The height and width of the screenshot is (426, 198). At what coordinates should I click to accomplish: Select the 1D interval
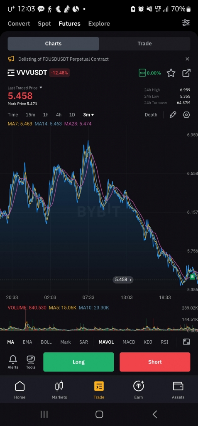72,115
